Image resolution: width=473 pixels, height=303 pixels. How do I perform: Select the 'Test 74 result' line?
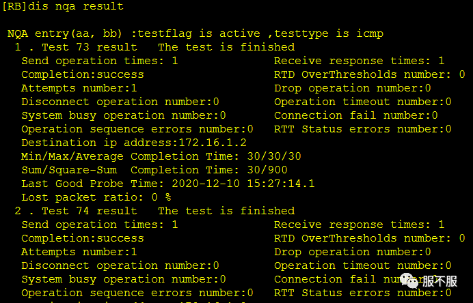(154, 211)
